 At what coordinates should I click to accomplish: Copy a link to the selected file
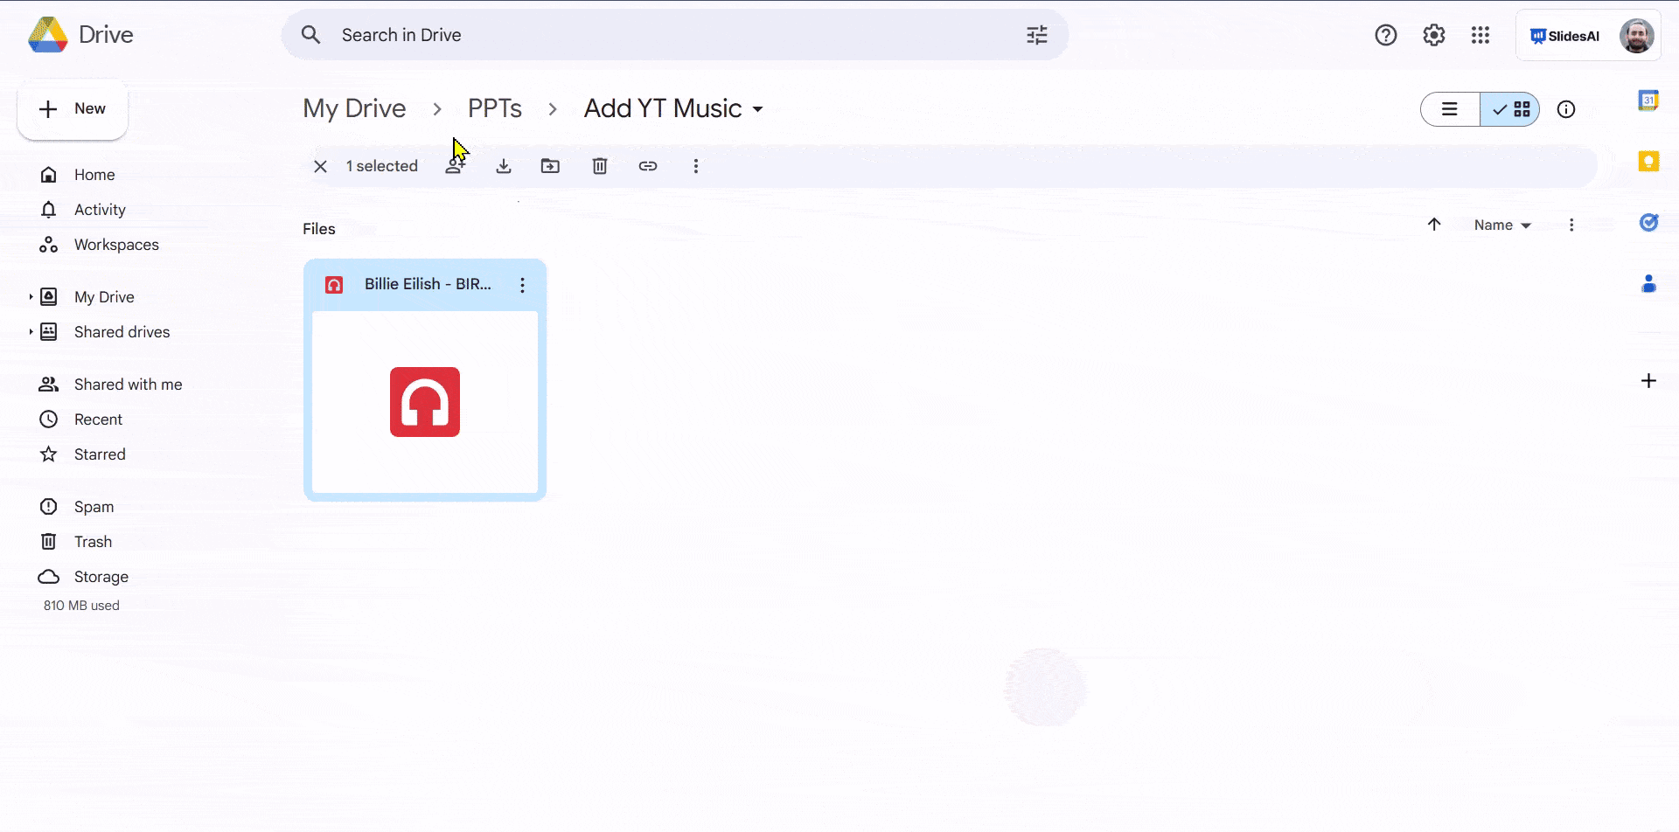point(647,165)
